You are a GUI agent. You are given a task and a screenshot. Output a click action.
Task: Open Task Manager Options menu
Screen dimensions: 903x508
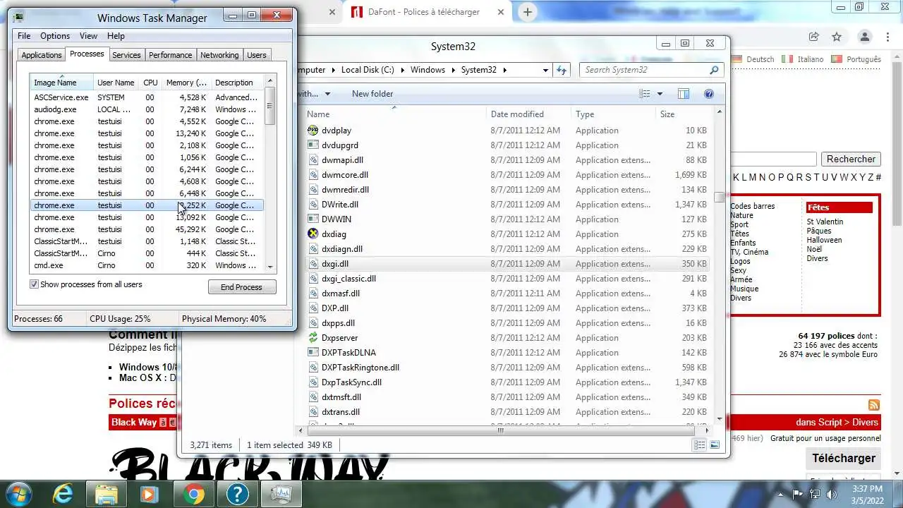click(x=55, y=36)
